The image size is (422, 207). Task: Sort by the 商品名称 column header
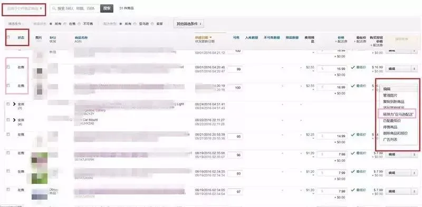[81, 38]
